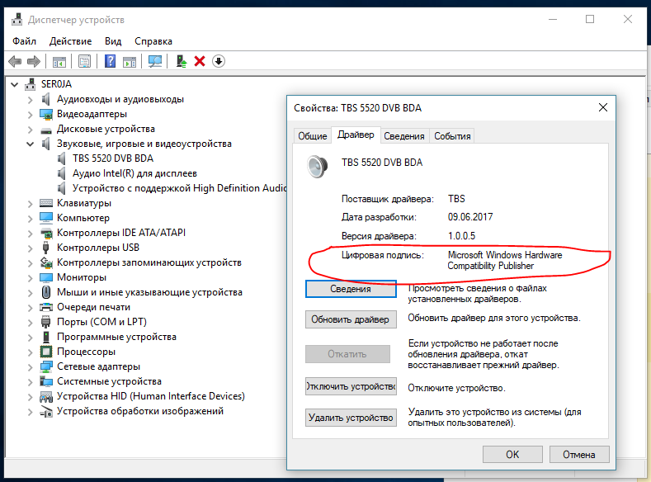651x482 pixels.
Task: Click the Устройства обработки изображений camera icon
Action: point(46,411)
